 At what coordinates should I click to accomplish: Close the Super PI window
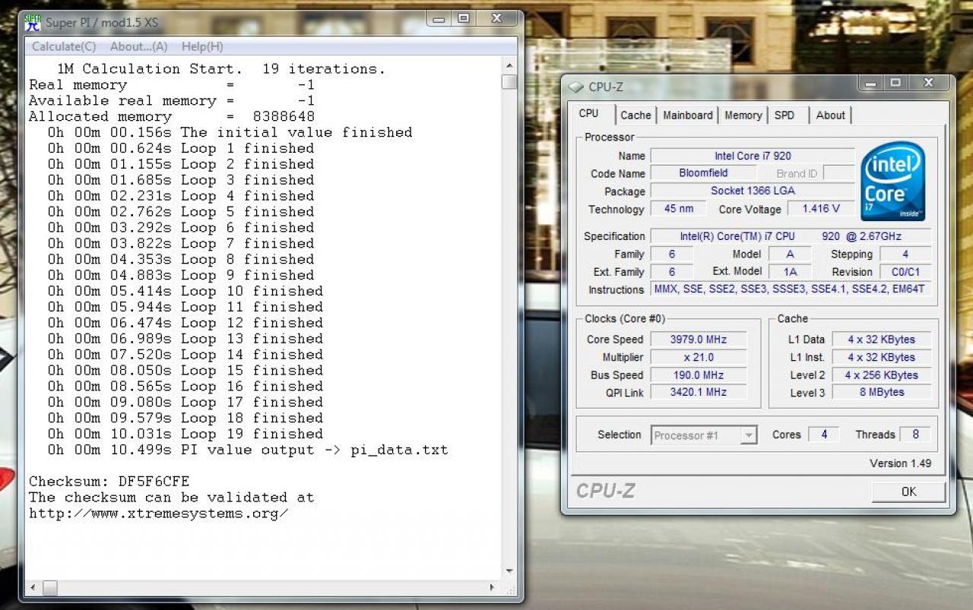[x=496, y=18]
